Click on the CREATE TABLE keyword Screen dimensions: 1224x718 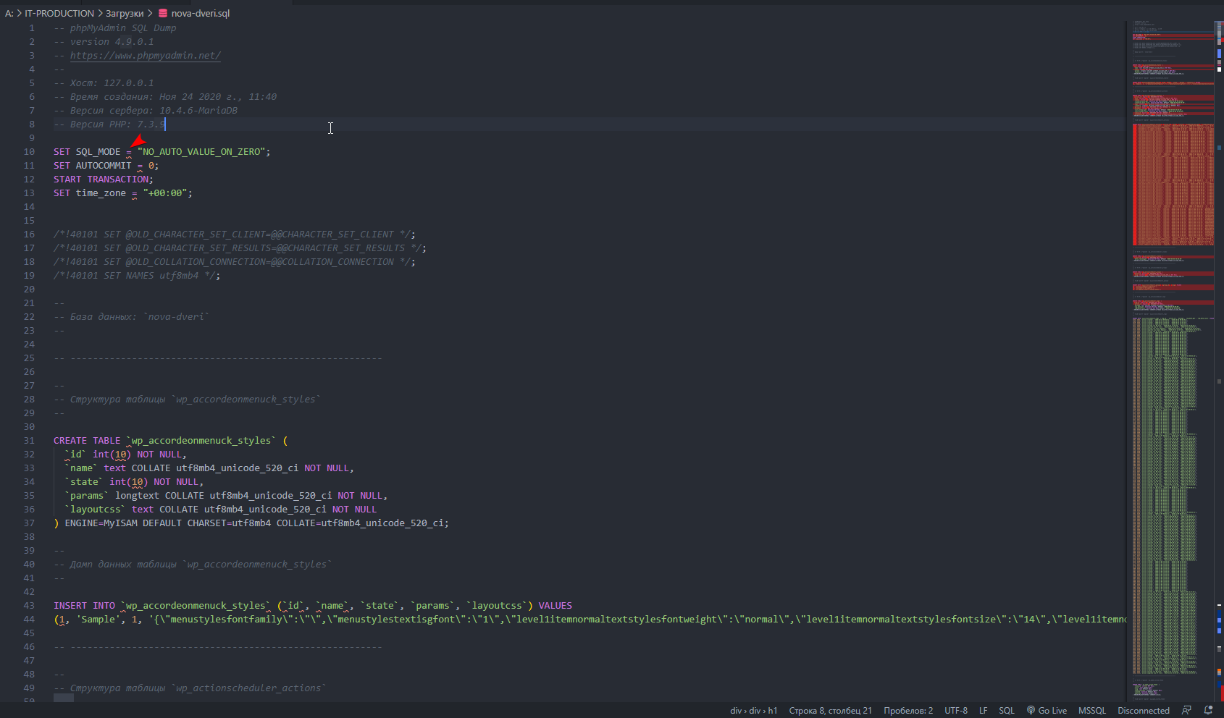pyautogui.click(x=87, y=440)
